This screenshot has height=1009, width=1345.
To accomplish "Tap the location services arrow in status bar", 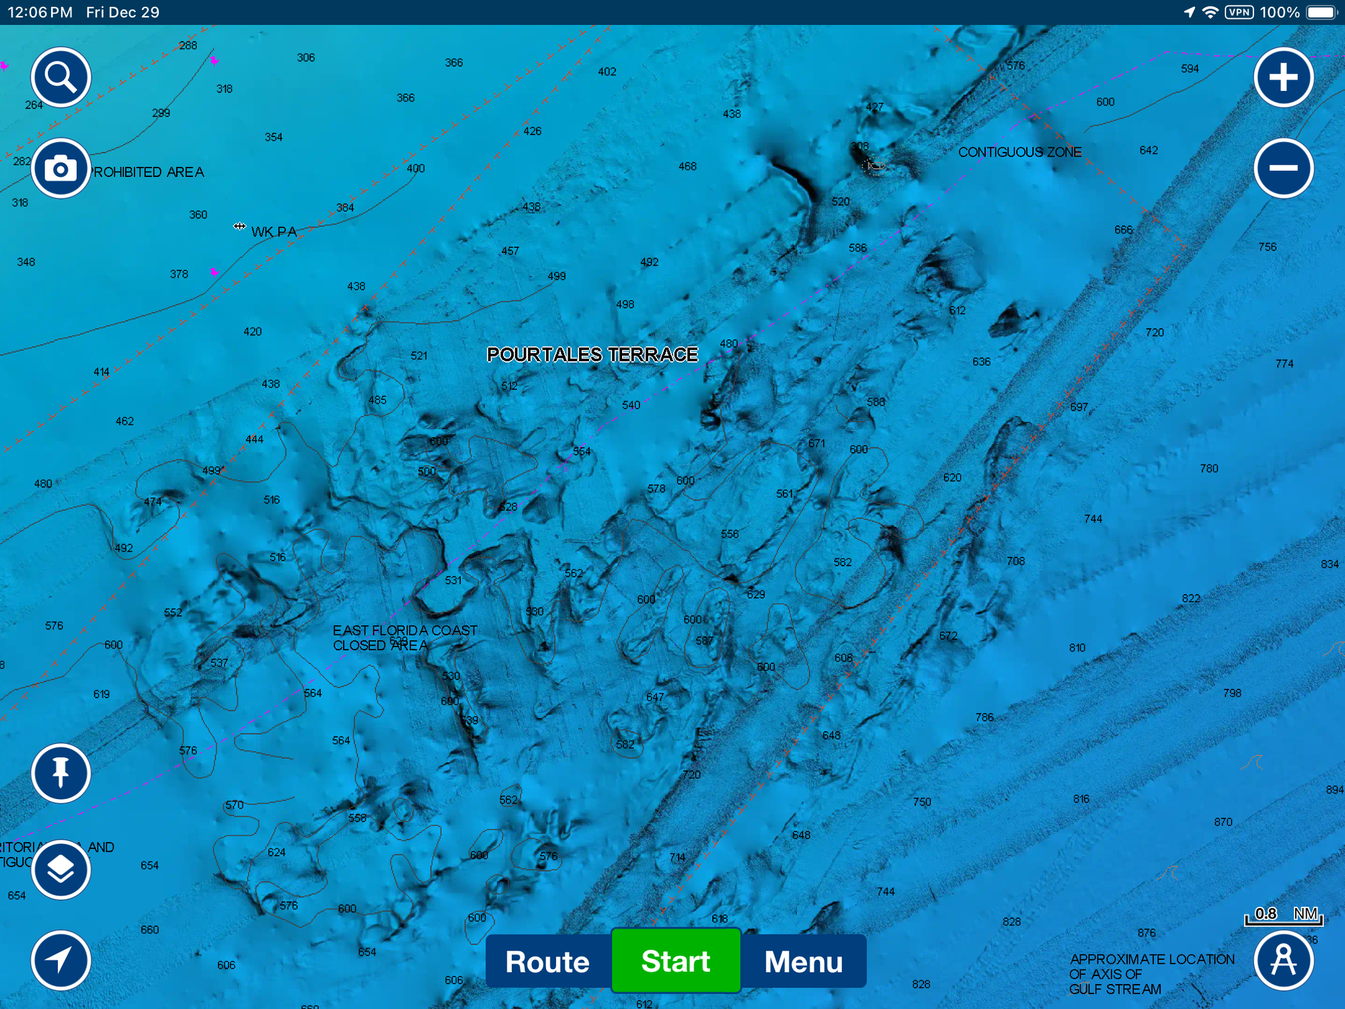I will [1189, 12].
